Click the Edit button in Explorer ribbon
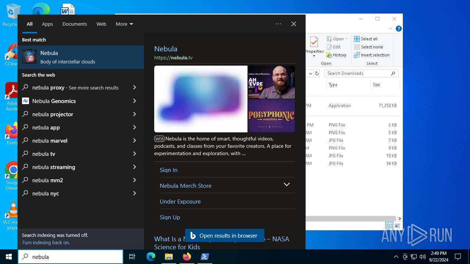 (334, 47)
